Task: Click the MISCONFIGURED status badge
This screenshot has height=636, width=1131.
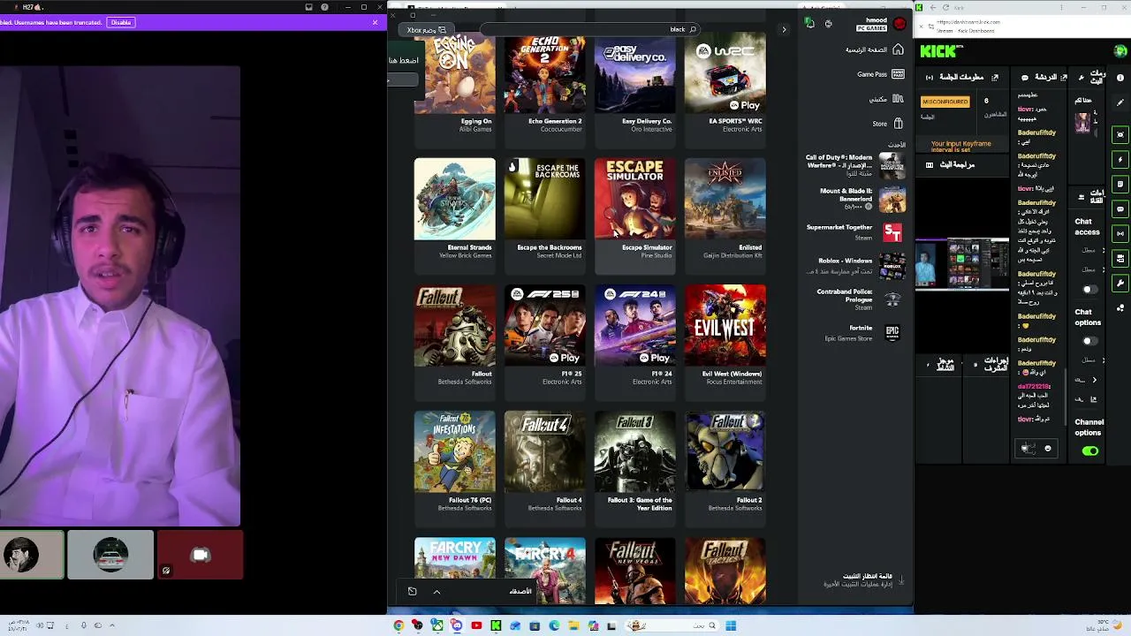Action: tap(945, 102)
